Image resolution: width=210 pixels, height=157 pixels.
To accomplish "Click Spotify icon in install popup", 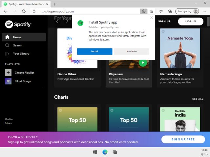I will (80, 23).
